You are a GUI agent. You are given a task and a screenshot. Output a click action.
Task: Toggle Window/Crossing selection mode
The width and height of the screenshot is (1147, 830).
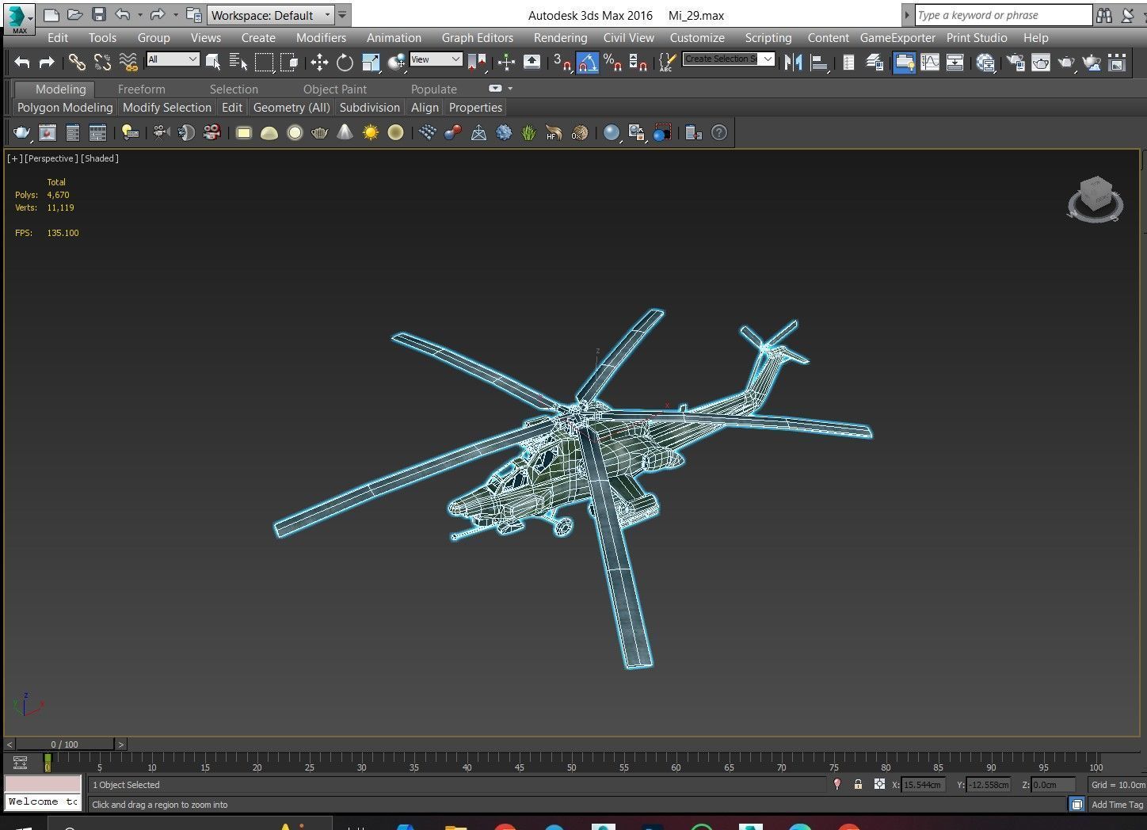coord(289,62)
